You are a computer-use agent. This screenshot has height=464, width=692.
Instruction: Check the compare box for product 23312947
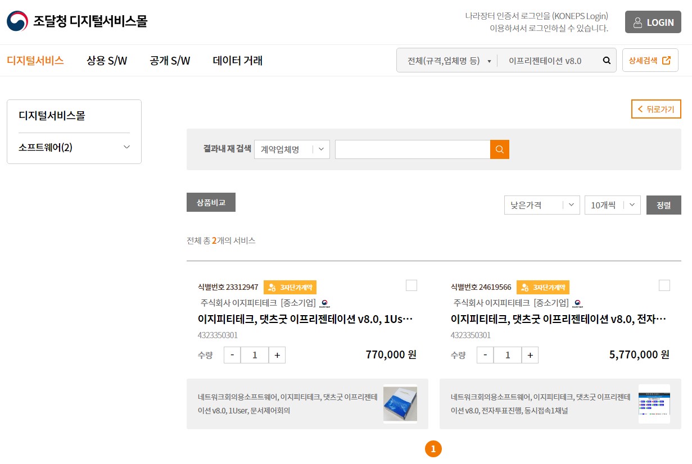point(411,285)
